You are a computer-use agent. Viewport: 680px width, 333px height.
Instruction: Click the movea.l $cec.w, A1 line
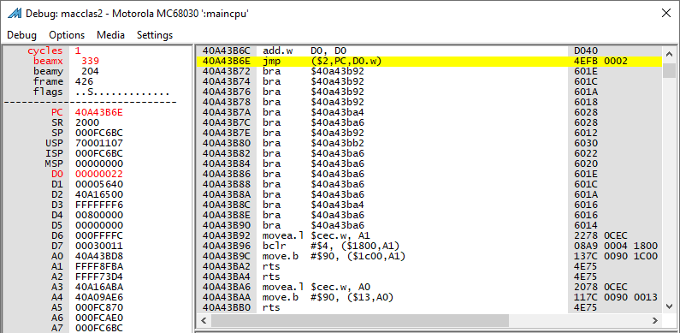click(429, 235)
